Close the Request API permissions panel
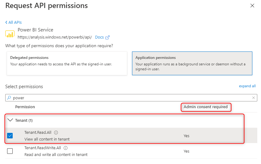This screenshot has height=164, width=261. click(x=252, y=6)
